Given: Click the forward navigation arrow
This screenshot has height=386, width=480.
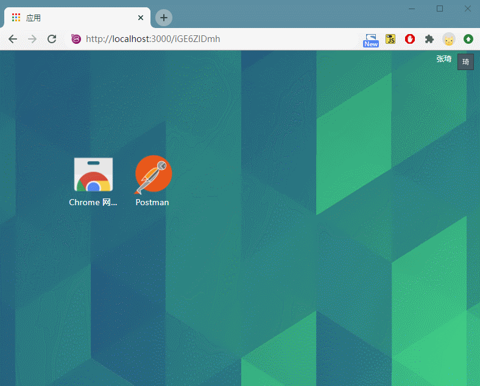Looking at the screenshot, I should point(32,39).
